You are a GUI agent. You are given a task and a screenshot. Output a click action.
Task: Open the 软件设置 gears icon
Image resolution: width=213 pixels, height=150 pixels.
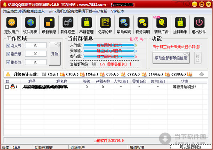tap(68, 23)
